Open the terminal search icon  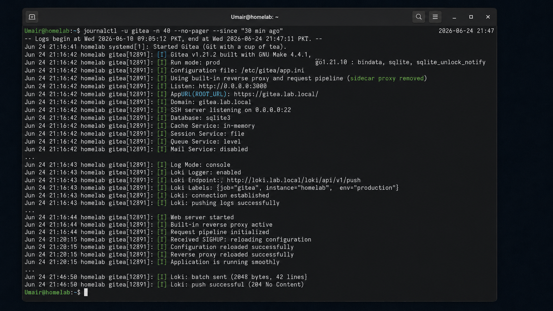(419, 17)
